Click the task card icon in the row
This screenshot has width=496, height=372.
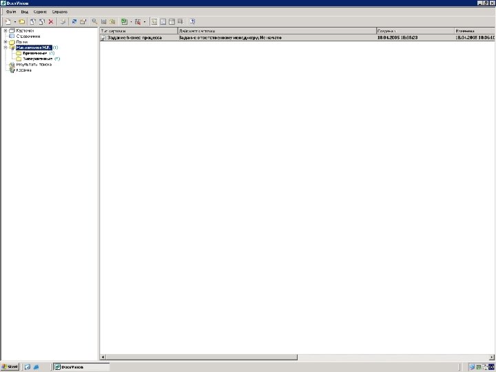(103, 38)
